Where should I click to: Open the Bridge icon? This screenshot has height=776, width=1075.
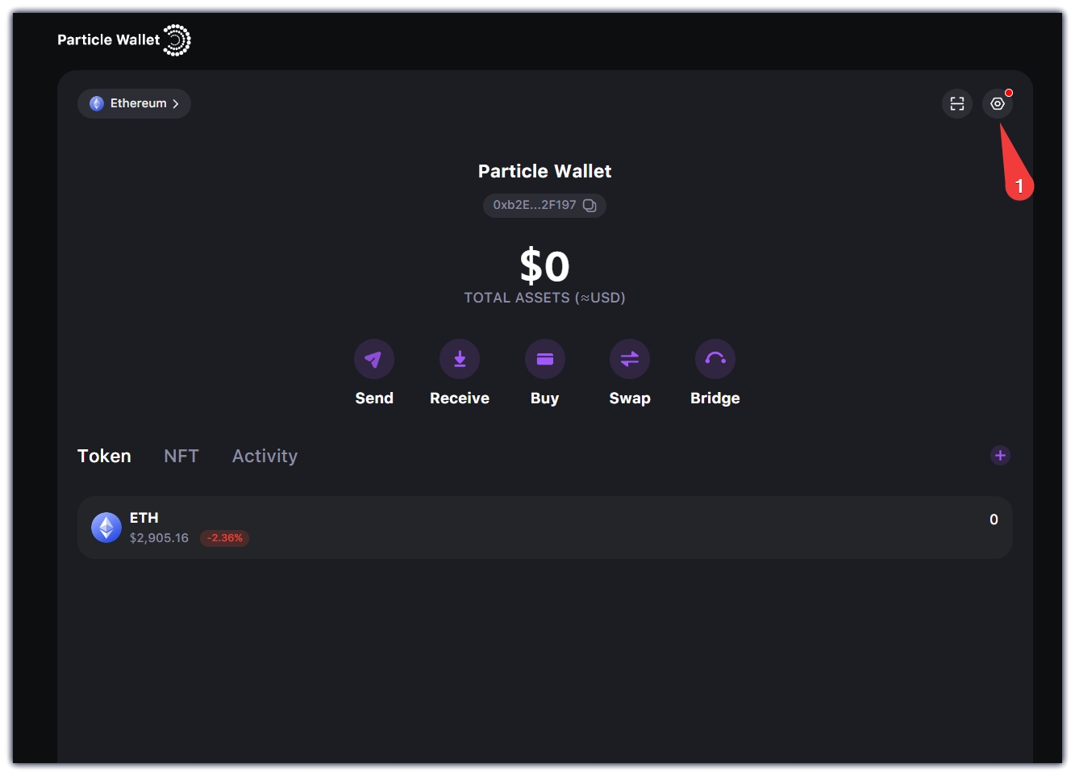(715, 359)
